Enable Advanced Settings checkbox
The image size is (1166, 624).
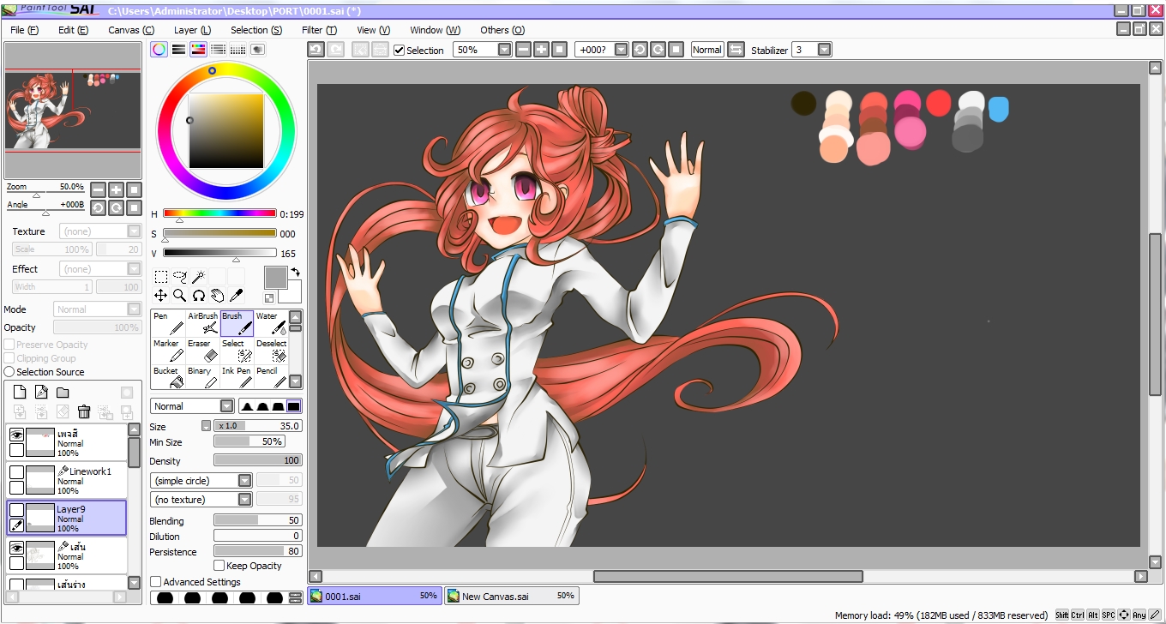pos(155,582)
